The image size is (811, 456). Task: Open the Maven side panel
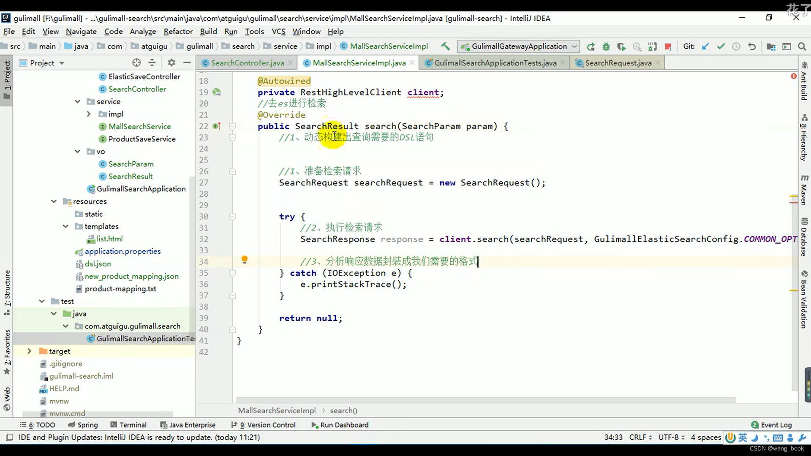pyautogui.click(x=804, y=190)
